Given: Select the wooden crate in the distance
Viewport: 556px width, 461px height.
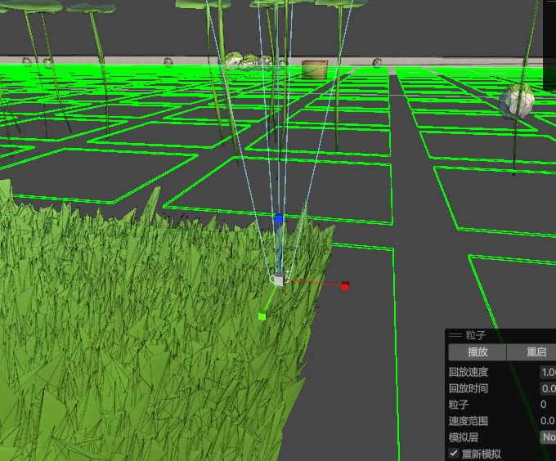Looking at the screenshot, I should point(314,69).
